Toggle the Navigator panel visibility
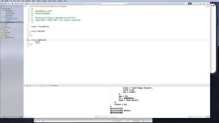The image size is (219, 123). pyautogui.click(x=201, y=4)
